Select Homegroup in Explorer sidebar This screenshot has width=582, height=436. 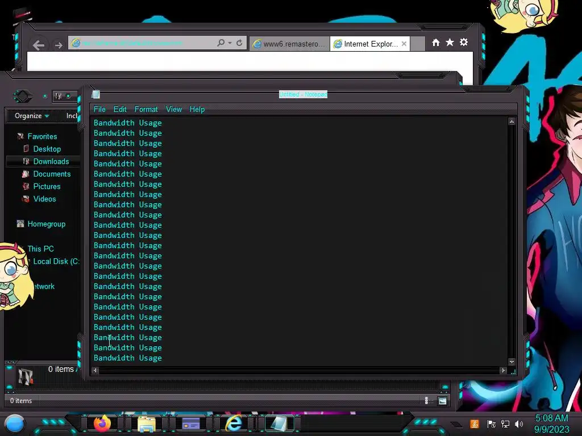47,224
